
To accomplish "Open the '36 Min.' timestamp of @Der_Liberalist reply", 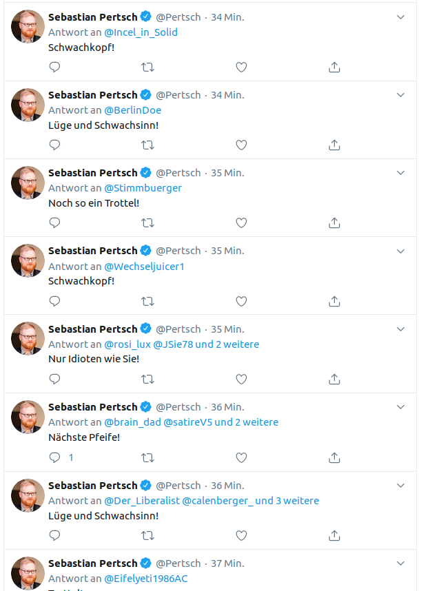I will (x=227, y=485).
